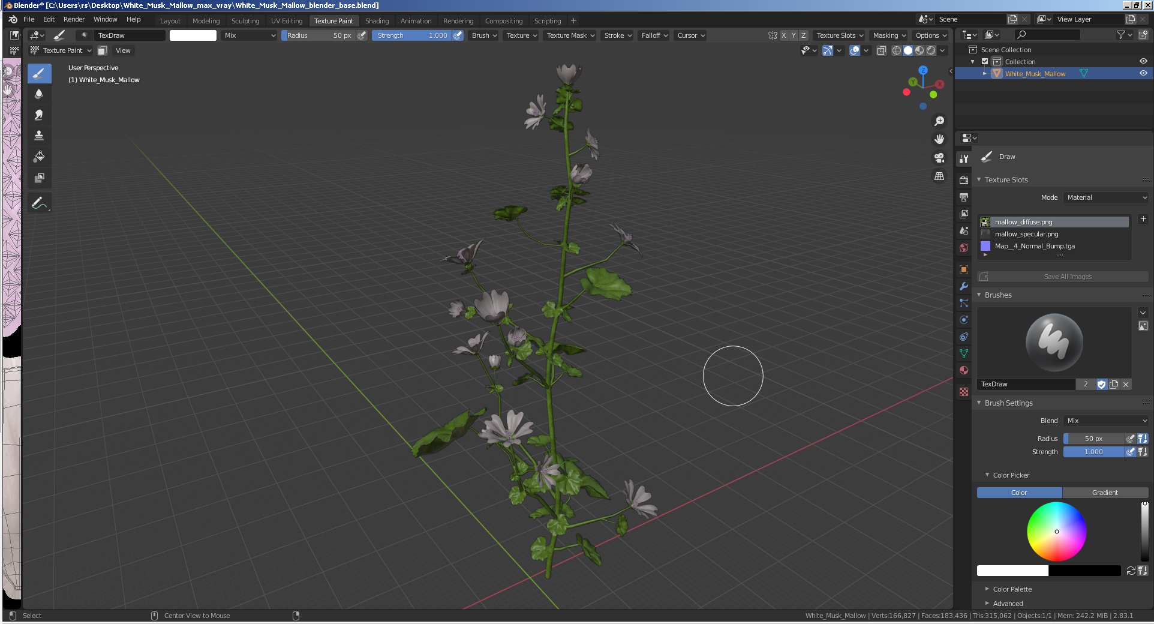Open header Options popover
This screenshot has height=624, width=1154.
pos(930,35)
